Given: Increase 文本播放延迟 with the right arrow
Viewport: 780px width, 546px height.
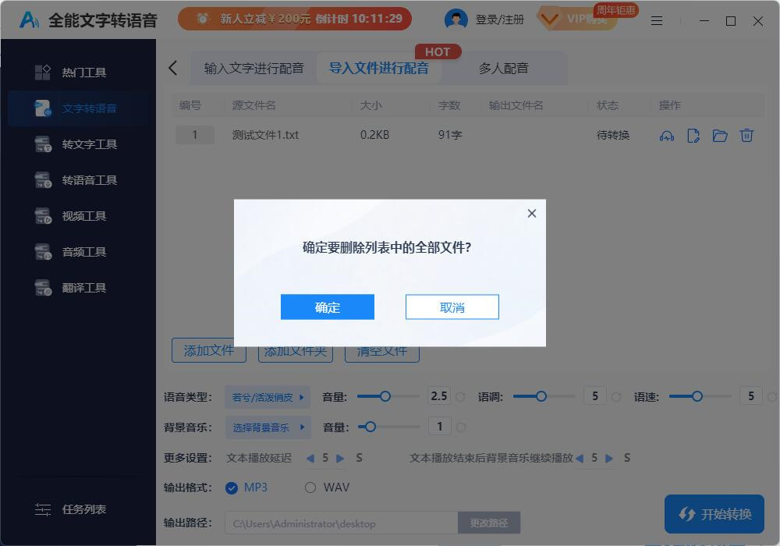Looking at the screenshot, I should click(x=341, y=458).
